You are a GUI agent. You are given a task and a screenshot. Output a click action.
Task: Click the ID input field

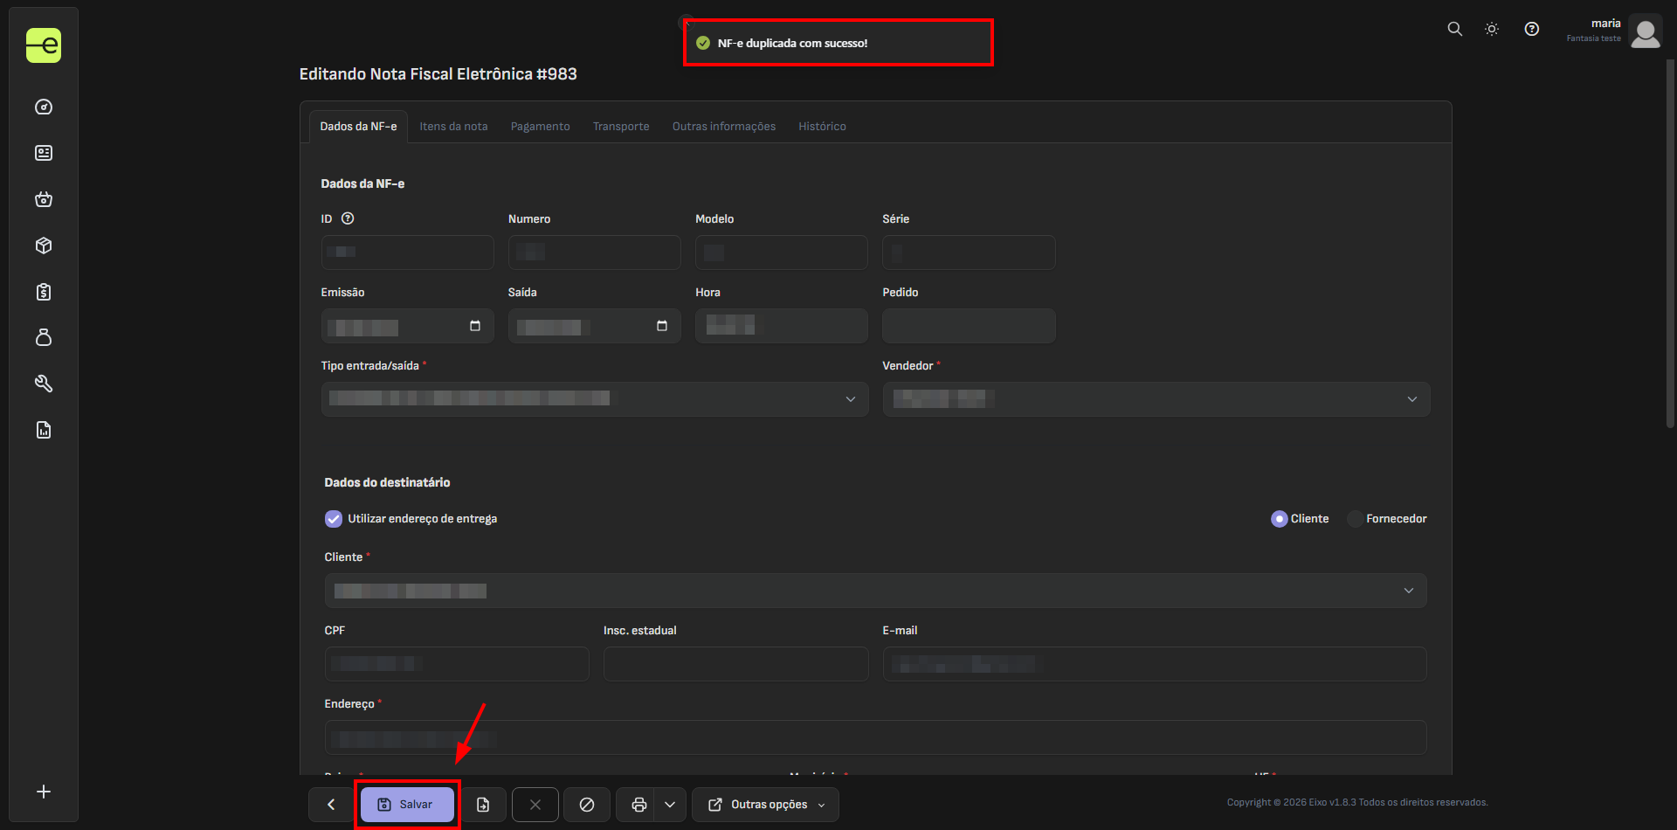coord(408,252)
